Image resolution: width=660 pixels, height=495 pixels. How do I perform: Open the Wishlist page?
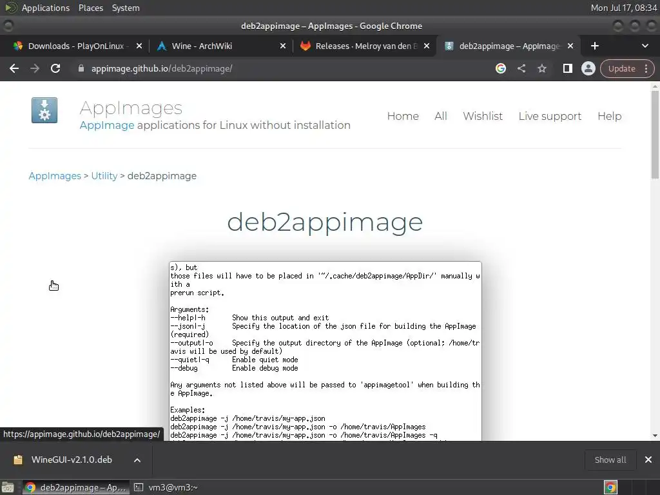tap(482, 116)
